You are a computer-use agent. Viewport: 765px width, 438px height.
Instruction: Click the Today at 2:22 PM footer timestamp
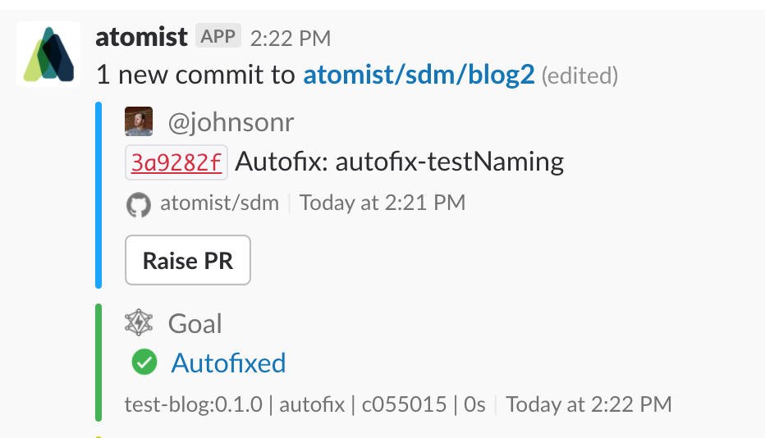tap(589, 404)
